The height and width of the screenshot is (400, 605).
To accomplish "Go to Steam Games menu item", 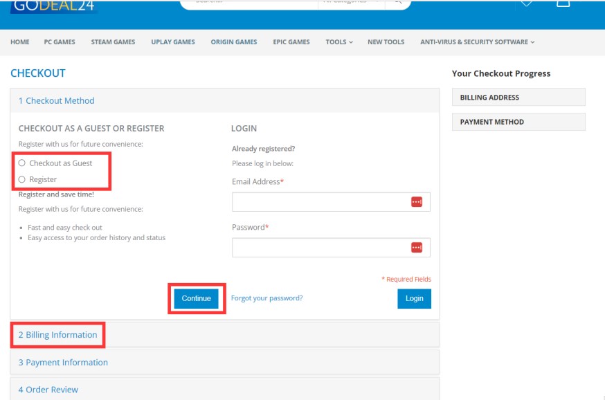I will point(113,42).
